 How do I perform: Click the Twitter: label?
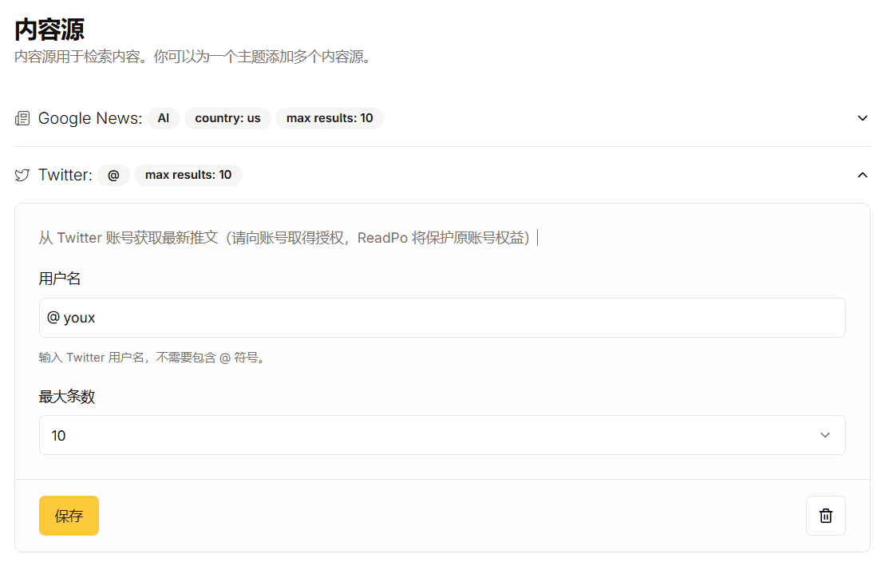65,175
